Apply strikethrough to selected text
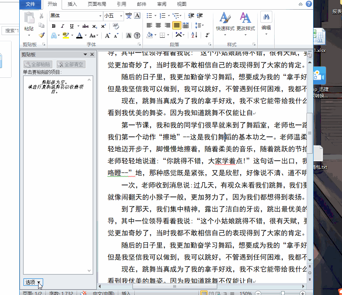Image resolution: width=342 pixels, height=295 pixels. [86, 26]
